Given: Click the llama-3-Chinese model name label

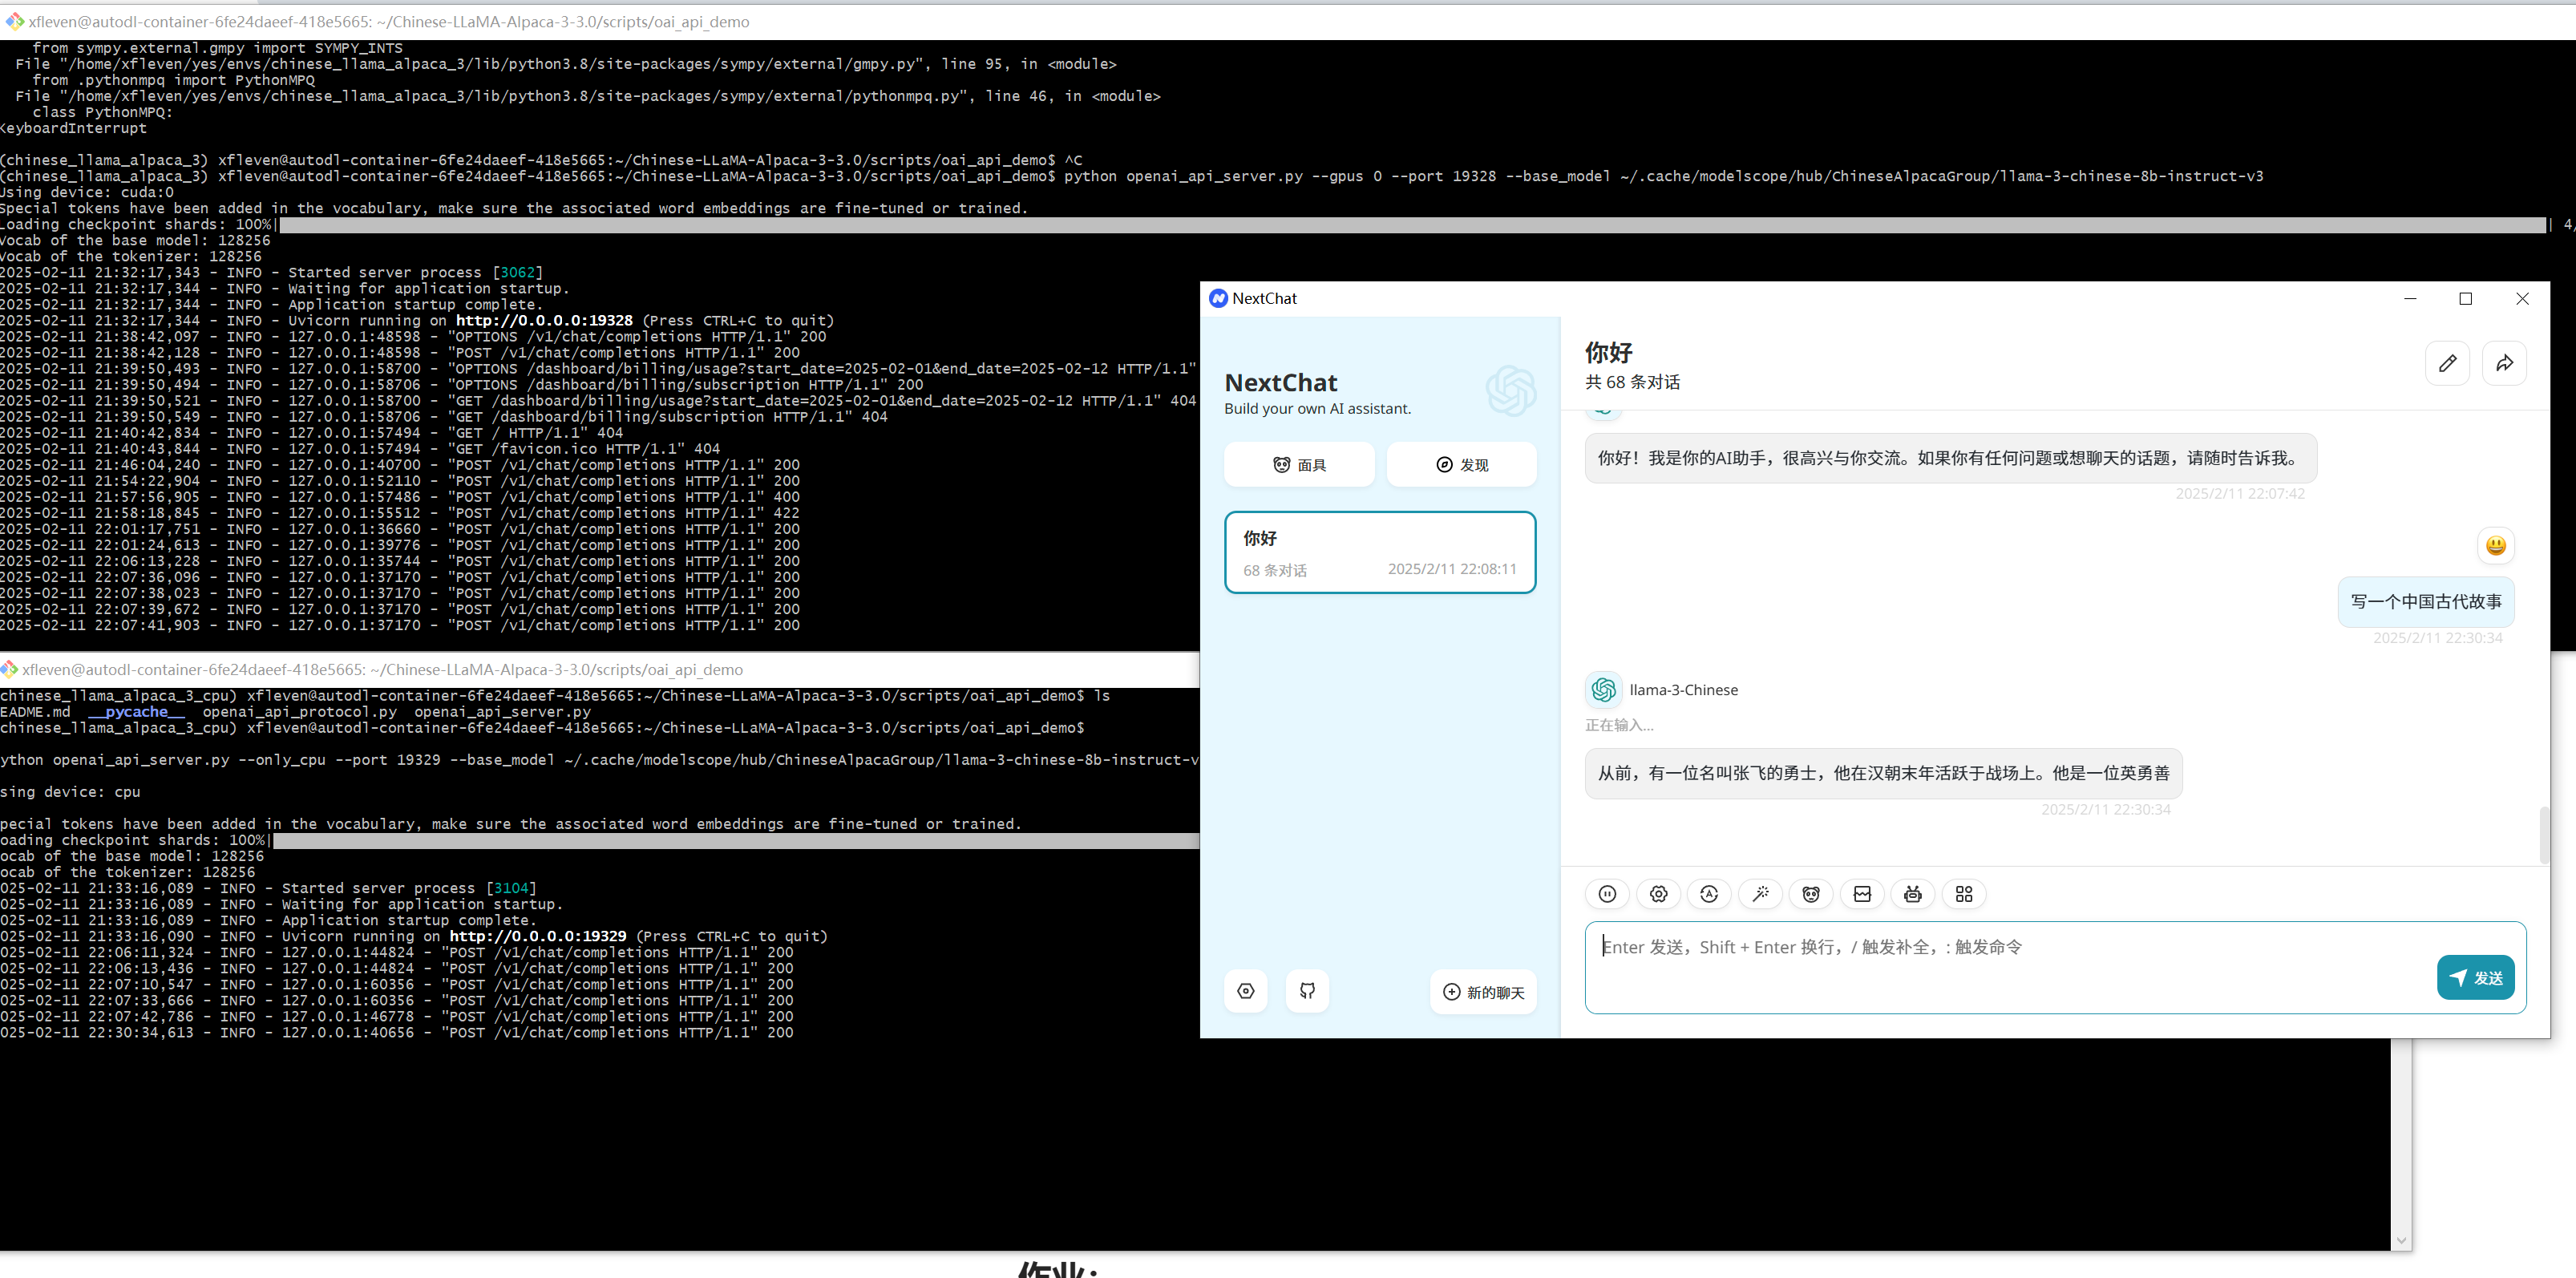Looking at the screenshot, I should click(x=1683, y=690).
